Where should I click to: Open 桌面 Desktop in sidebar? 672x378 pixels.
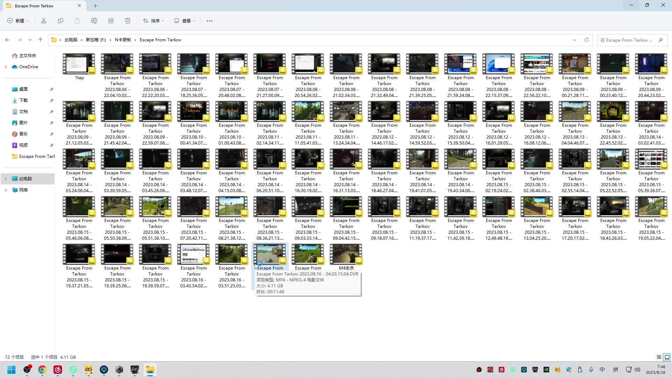click(23, 89)
